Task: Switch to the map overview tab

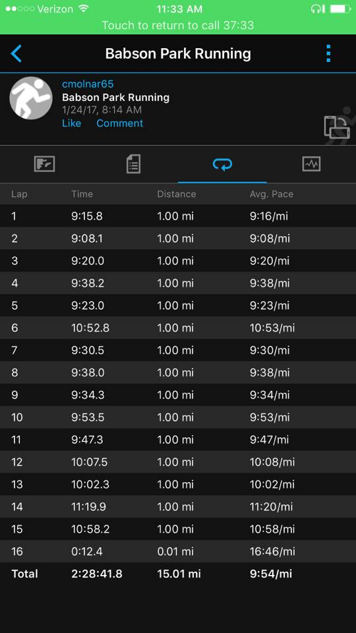Action: click(44, 164)
